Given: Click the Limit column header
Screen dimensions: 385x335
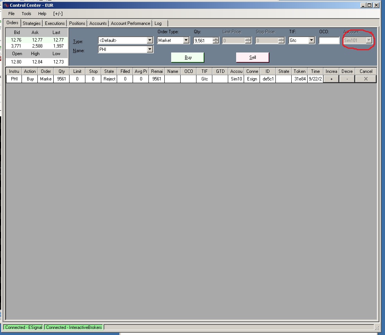Looking at the screenshot, I should (x=77, y=71).
